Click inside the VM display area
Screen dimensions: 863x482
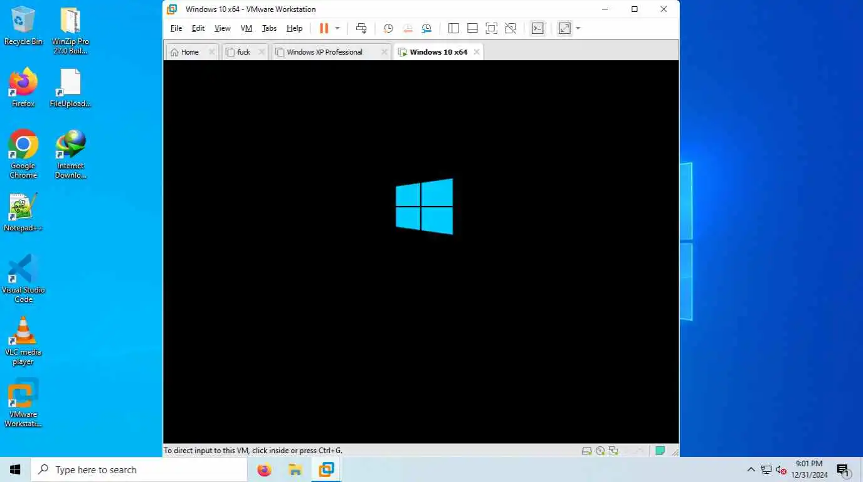pos(421,252)
